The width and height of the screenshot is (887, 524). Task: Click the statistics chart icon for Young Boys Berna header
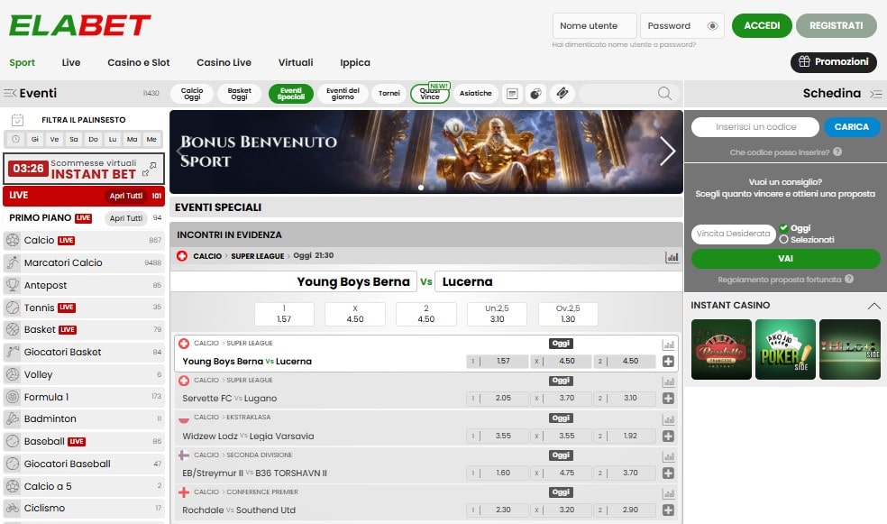pos(672,257)
